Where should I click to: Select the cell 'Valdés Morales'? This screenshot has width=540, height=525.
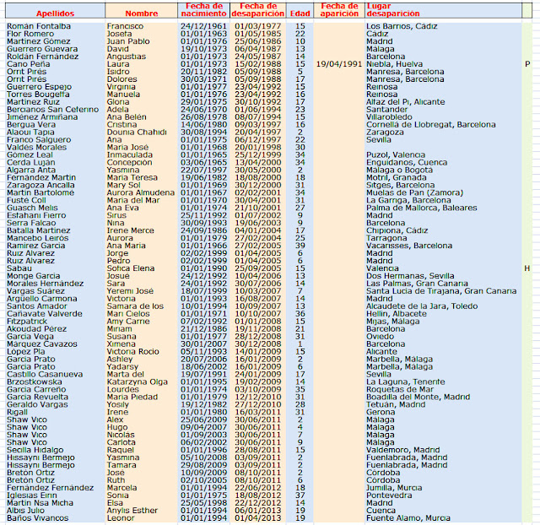point(36,148)
